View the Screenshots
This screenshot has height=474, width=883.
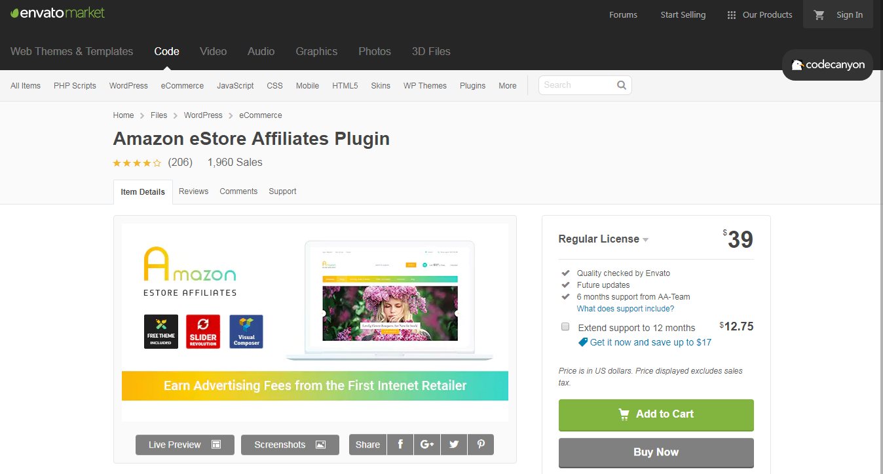(290, 444)
